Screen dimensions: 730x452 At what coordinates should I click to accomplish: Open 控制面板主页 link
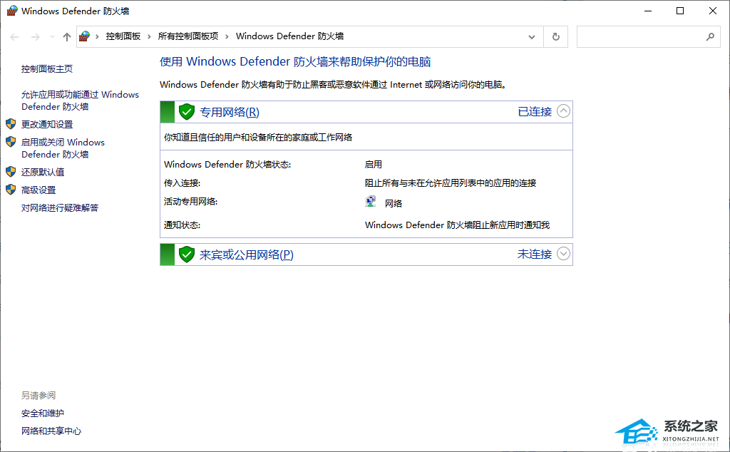[47, 69]
